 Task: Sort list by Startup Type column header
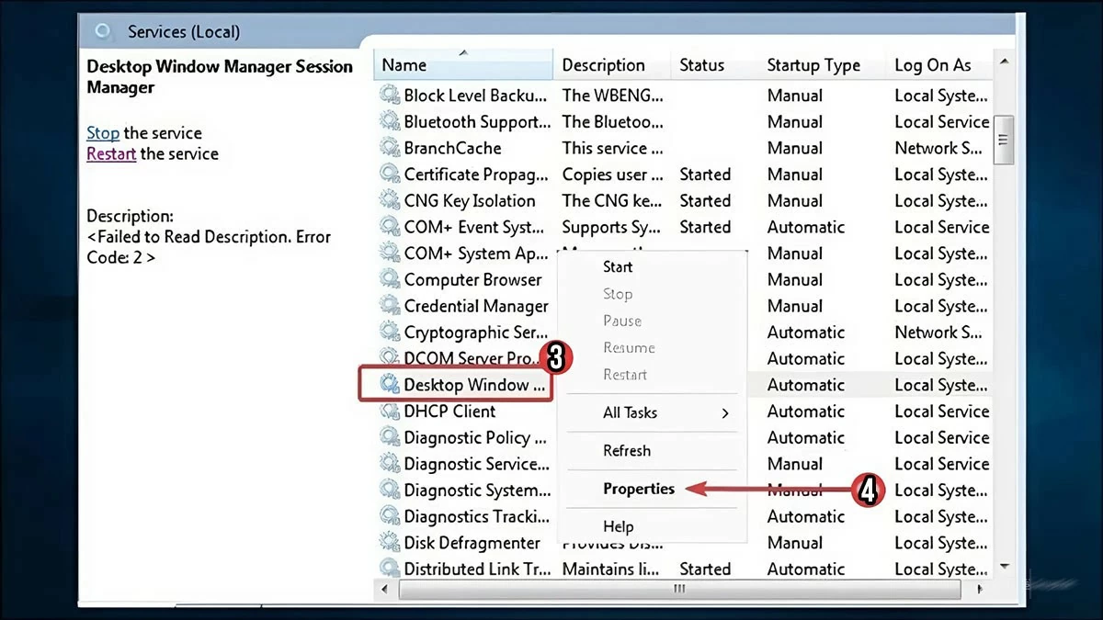coord(813,65)
